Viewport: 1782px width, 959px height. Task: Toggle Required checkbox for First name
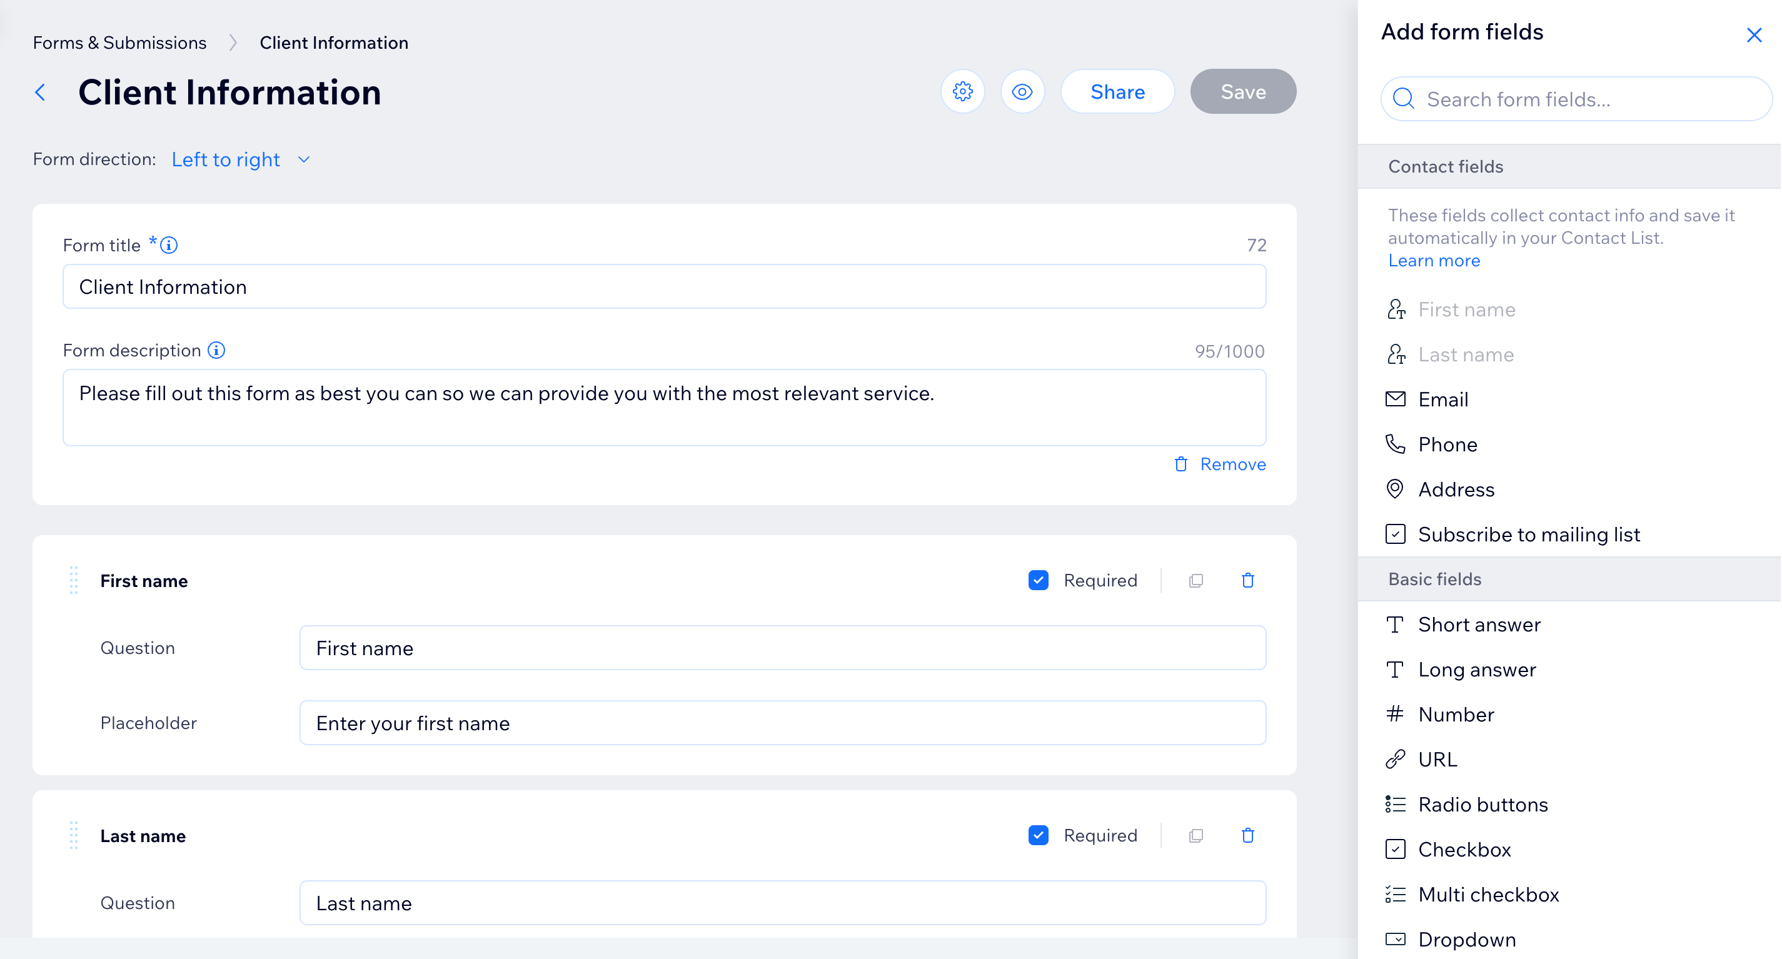click(1039, 580)
